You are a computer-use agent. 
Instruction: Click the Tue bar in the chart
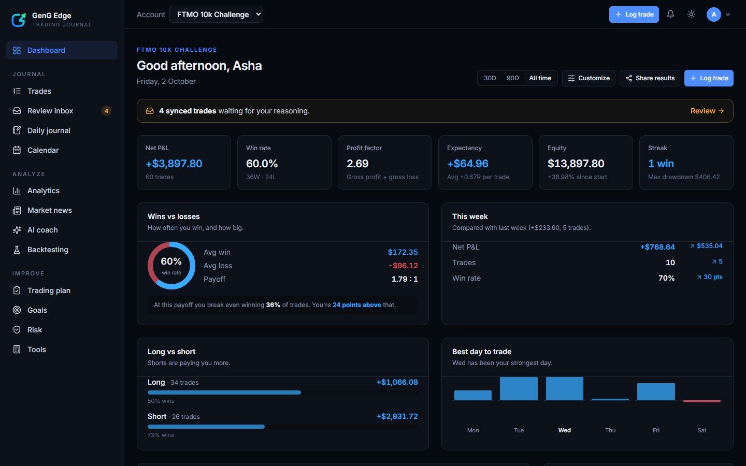(519, 389)
